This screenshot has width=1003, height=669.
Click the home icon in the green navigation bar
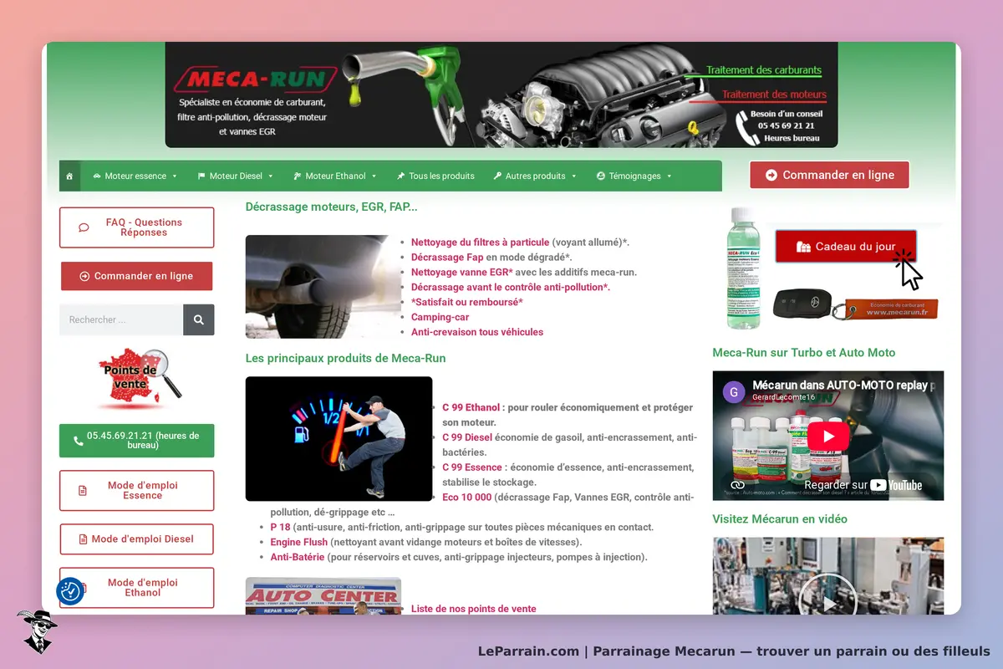click(x=69, y=176)
